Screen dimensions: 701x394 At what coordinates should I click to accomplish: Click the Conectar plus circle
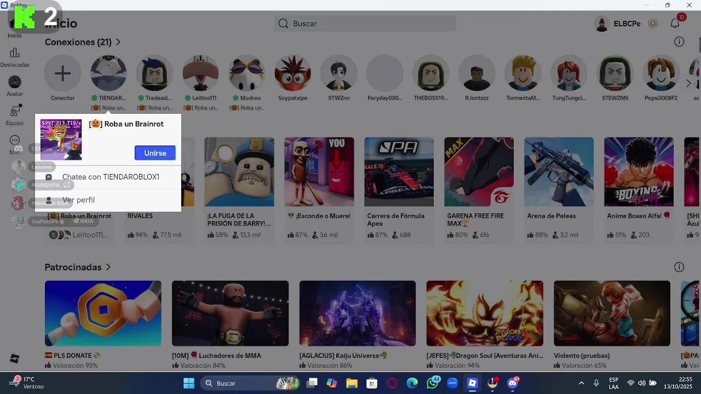[x=62, y=73]
